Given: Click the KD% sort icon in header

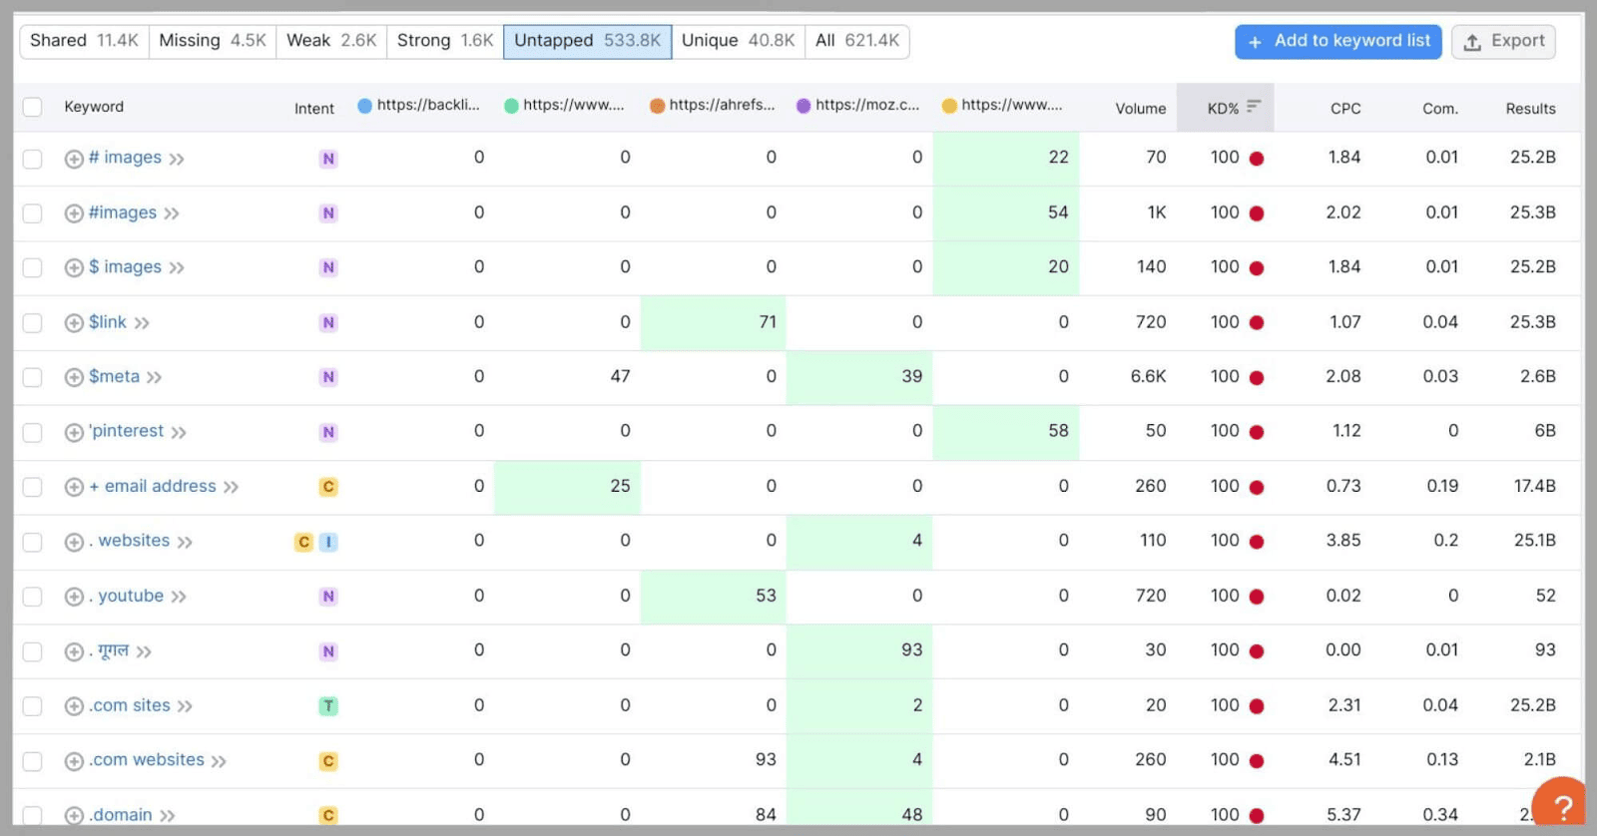Looking at the screenshot, I should 1254,107.
